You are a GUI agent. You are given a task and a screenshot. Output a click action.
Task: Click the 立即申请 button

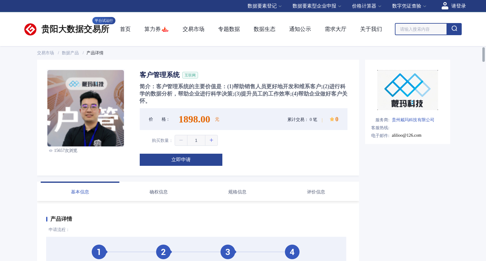tap(181, 160)
